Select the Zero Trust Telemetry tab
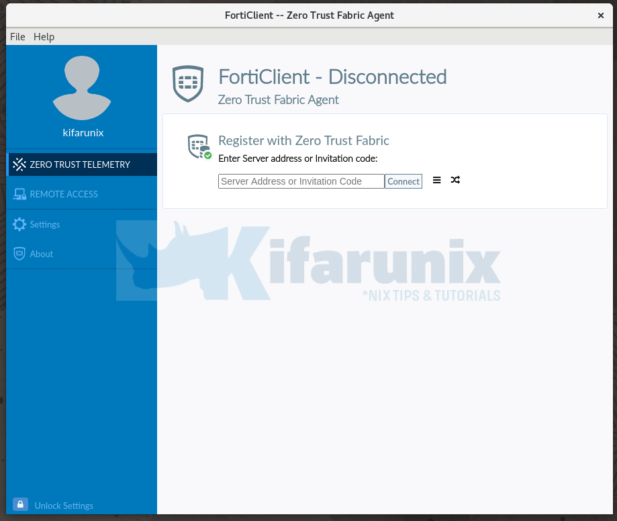Viewport: 617px width, 521px height. pyautogui.click(x=82, y=164)
